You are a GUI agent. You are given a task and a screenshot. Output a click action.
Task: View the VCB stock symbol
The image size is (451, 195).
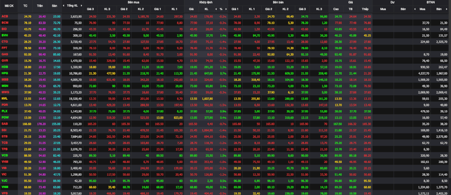coord(4,155)
